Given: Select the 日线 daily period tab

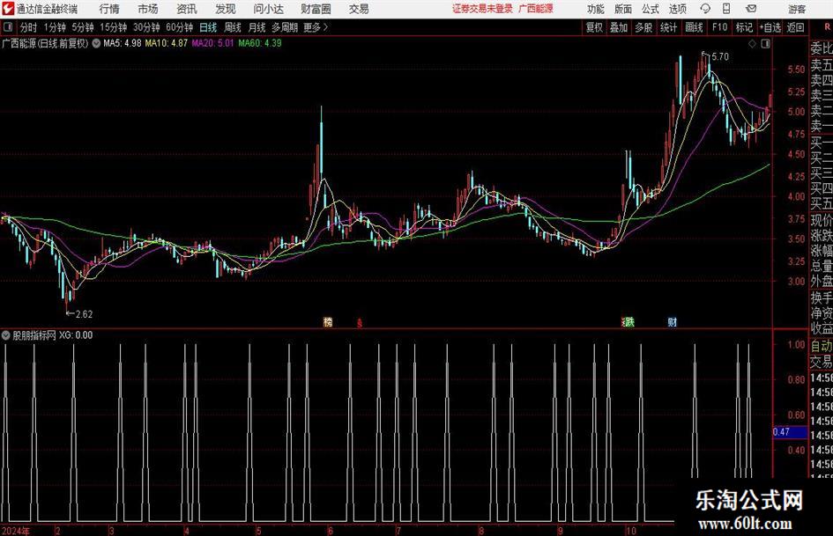Looking at the screenshot, I should tap(208, 27).
